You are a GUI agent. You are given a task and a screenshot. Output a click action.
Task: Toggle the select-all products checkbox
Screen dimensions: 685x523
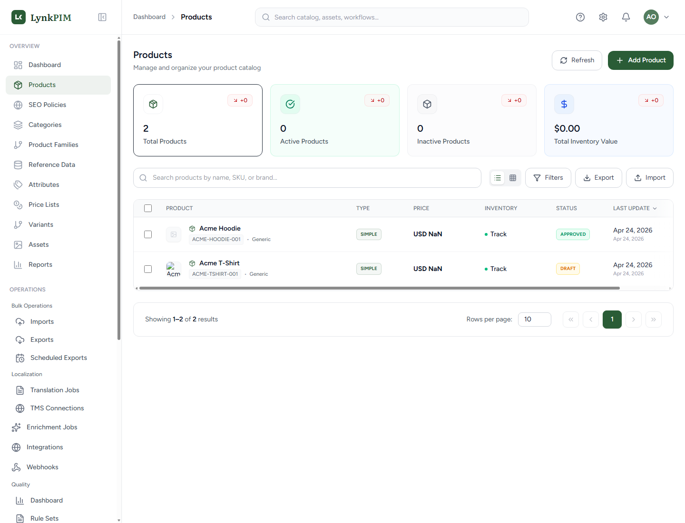(x=148, y=208)
